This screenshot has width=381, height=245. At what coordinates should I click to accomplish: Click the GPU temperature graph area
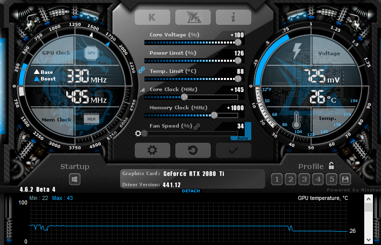(x=189, y=222)
